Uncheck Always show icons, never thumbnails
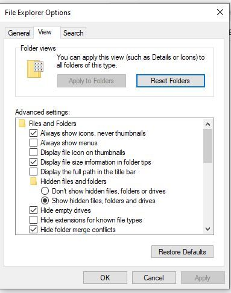 (x=33, y=133)
